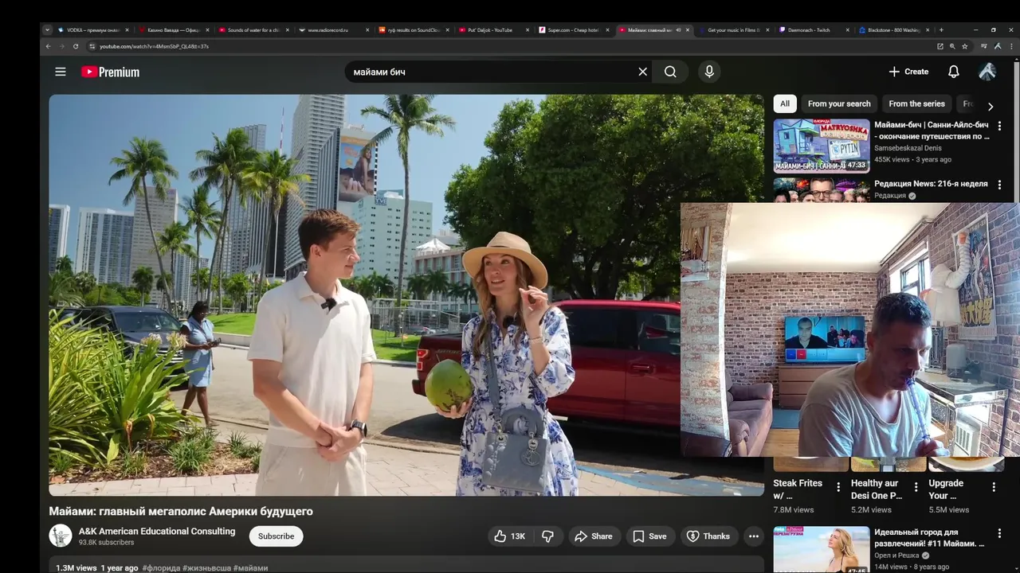Open options for Healthy aur Desi short
Viewport: 1020px width, 573px height.
[916, 487]
